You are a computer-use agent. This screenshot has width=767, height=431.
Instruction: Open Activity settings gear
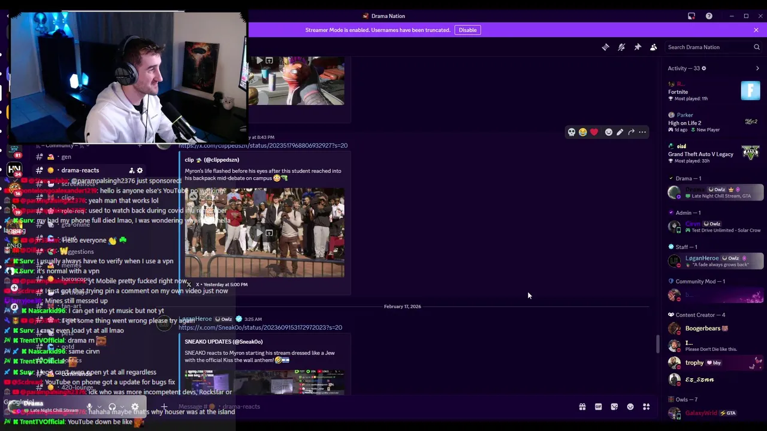[x=703, y=68]
